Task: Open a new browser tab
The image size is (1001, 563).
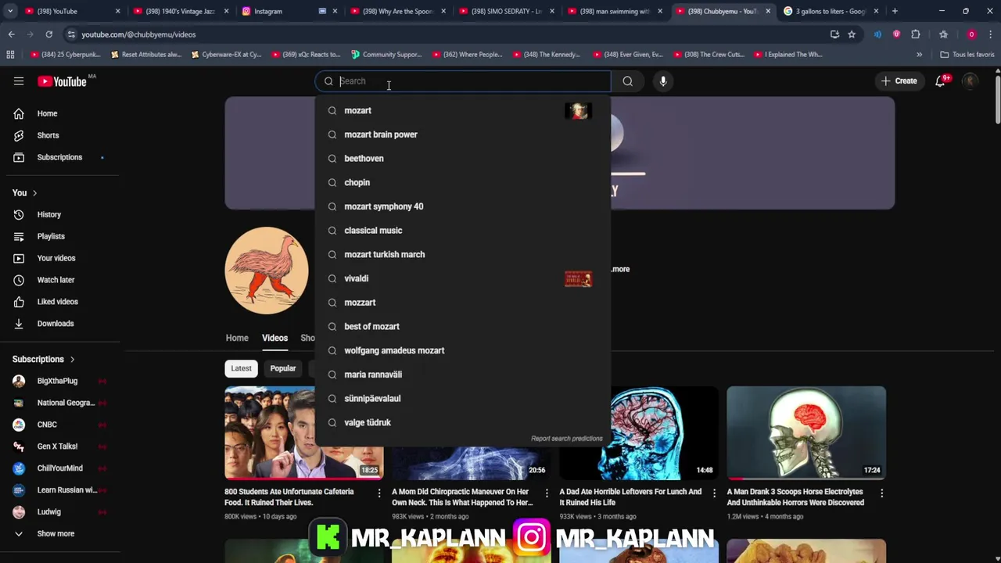Action: [x=895, y=11]
